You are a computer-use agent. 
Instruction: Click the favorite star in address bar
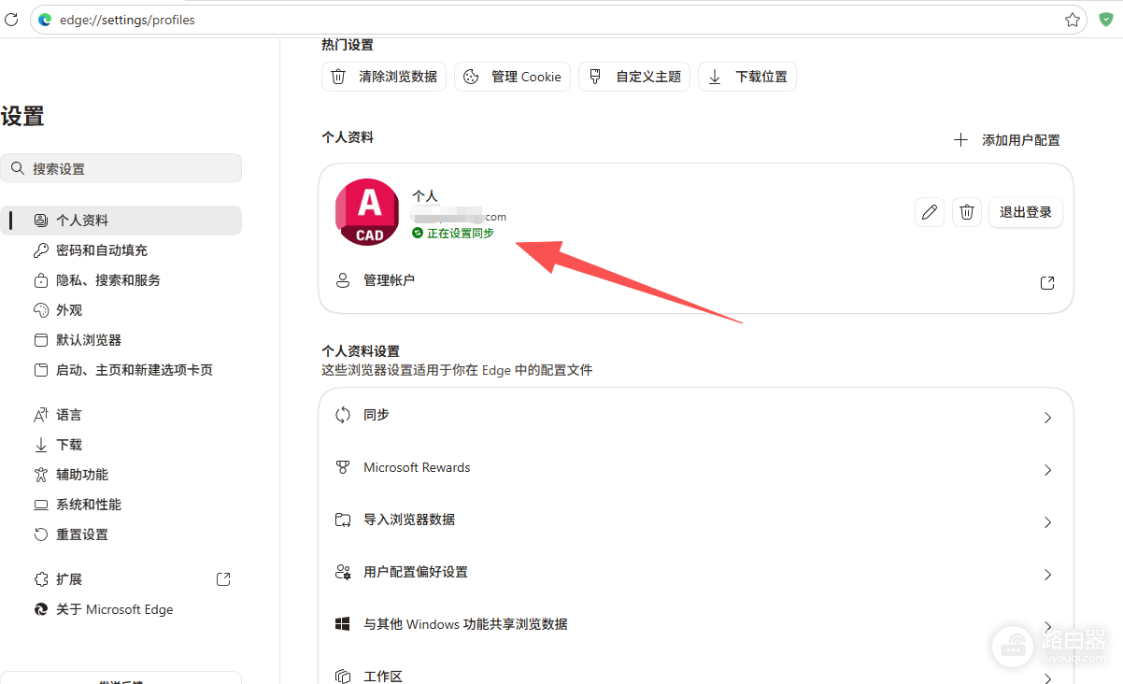point(1073,20)
